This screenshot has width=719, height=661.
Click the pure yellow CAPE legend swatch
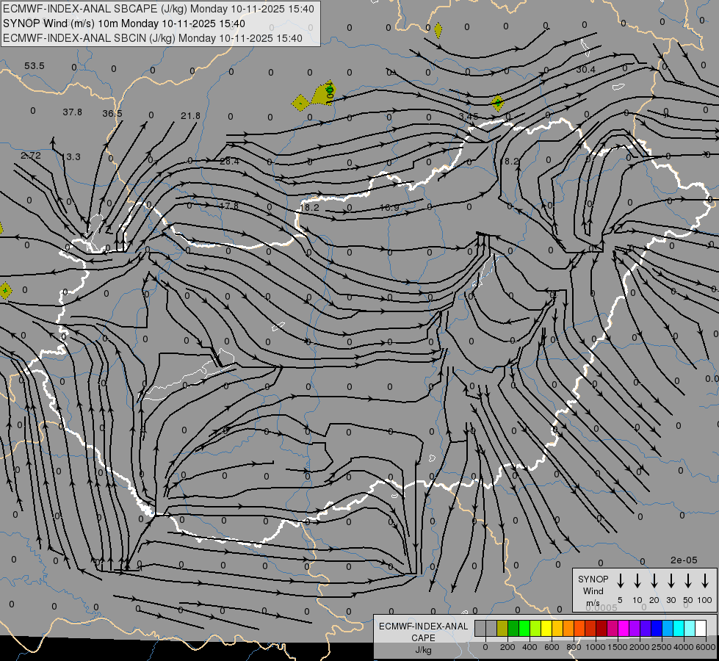(546, 629)
